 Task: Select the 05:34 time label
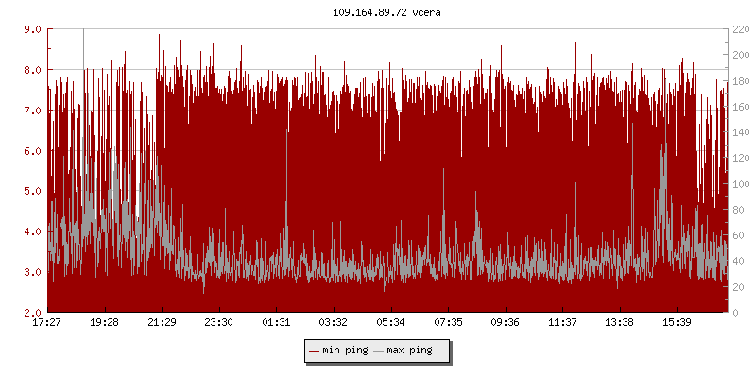(x=390, y=323)
